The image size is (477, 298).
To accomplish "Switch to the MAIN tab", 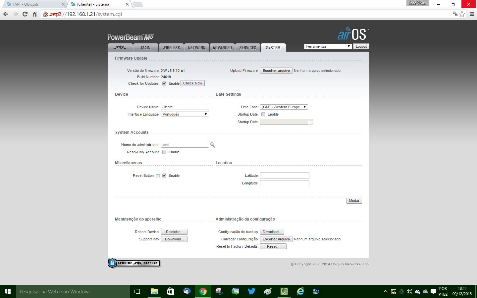I will pyautogui.click(x=146, y=48).
